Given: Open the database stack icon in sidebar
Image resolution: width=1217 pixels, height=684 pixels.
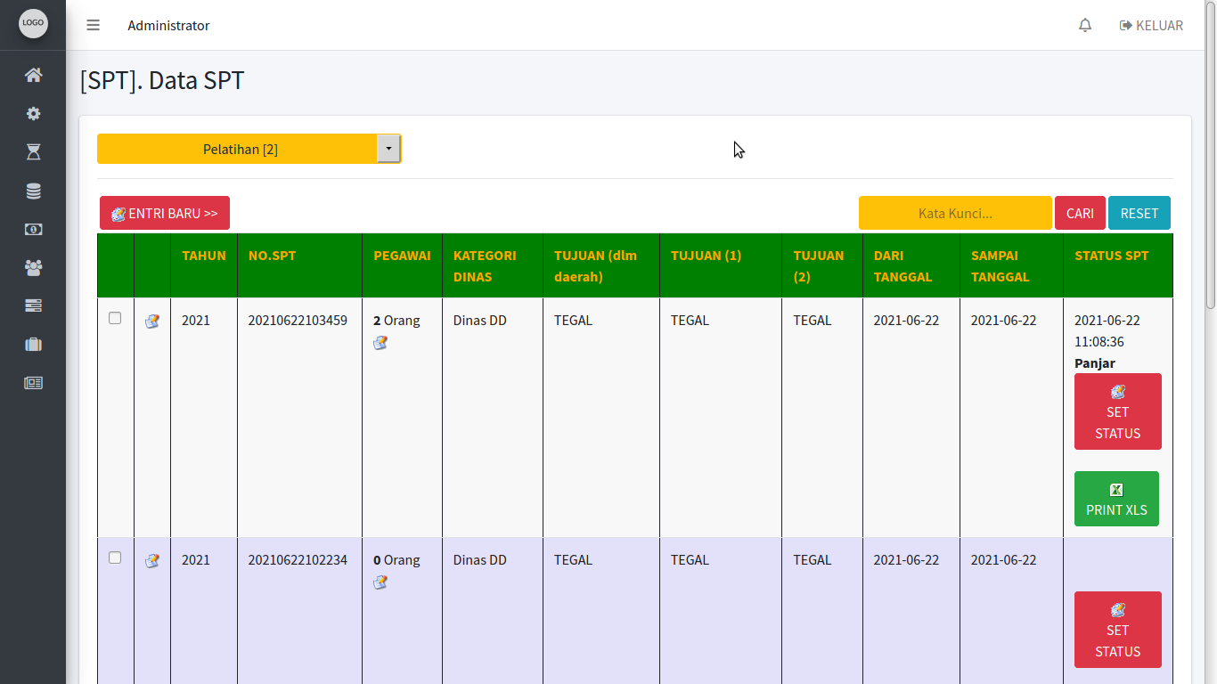Looking at the screenshot, I should [x=33, y=191].
